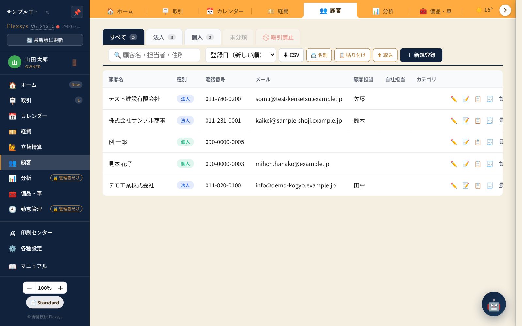Click the small pencil beside company name
522x326 pixels.
tap(47, 12)
